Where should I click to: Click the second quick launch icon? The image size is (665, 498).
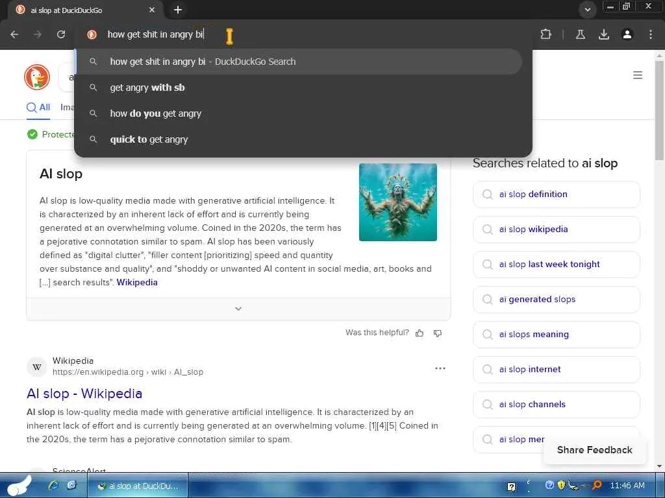point(72,485)
